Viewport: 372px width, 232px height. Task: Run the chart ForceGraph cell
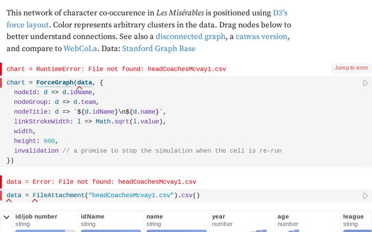click(365, 84)
